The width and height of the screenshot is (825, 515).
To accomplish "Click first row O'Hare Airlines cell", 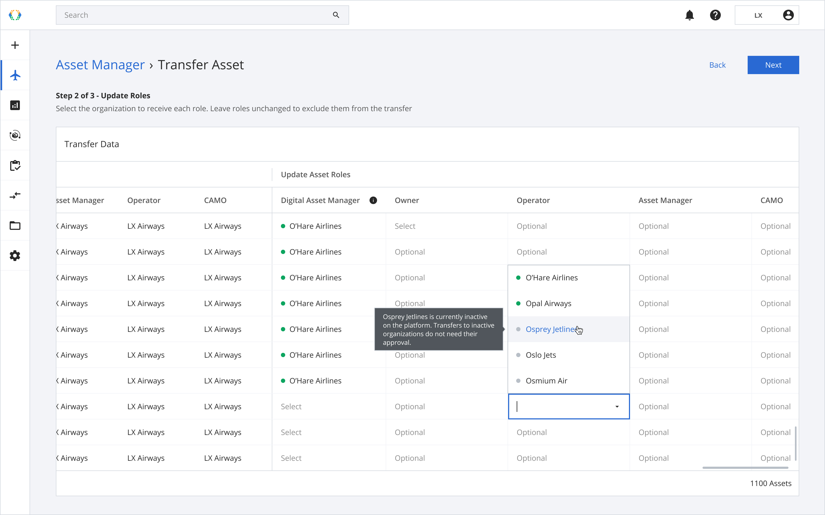I will 329,226.
